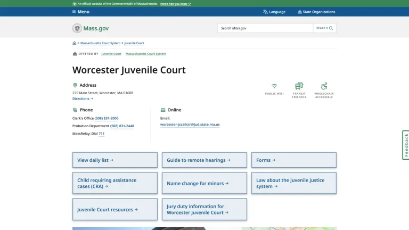
Task: Open the Language selector
Action: [274, 12]
